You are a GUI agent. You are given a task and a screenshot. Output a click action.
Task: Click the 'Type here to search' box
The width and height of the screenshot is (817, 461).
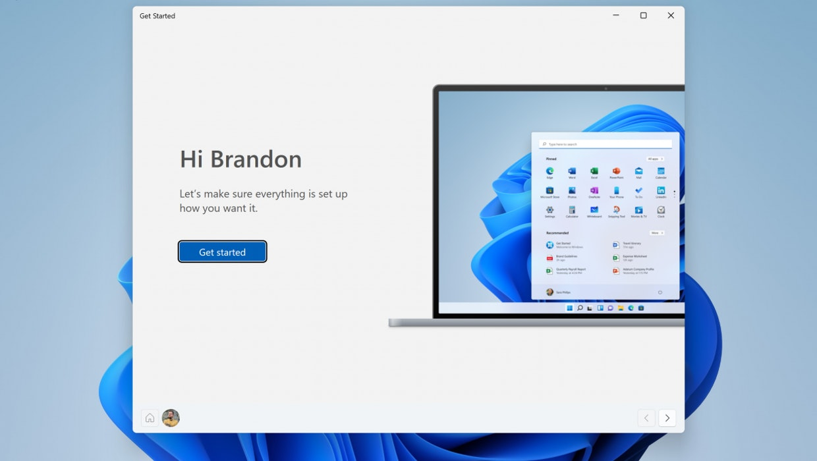(605, 144)
